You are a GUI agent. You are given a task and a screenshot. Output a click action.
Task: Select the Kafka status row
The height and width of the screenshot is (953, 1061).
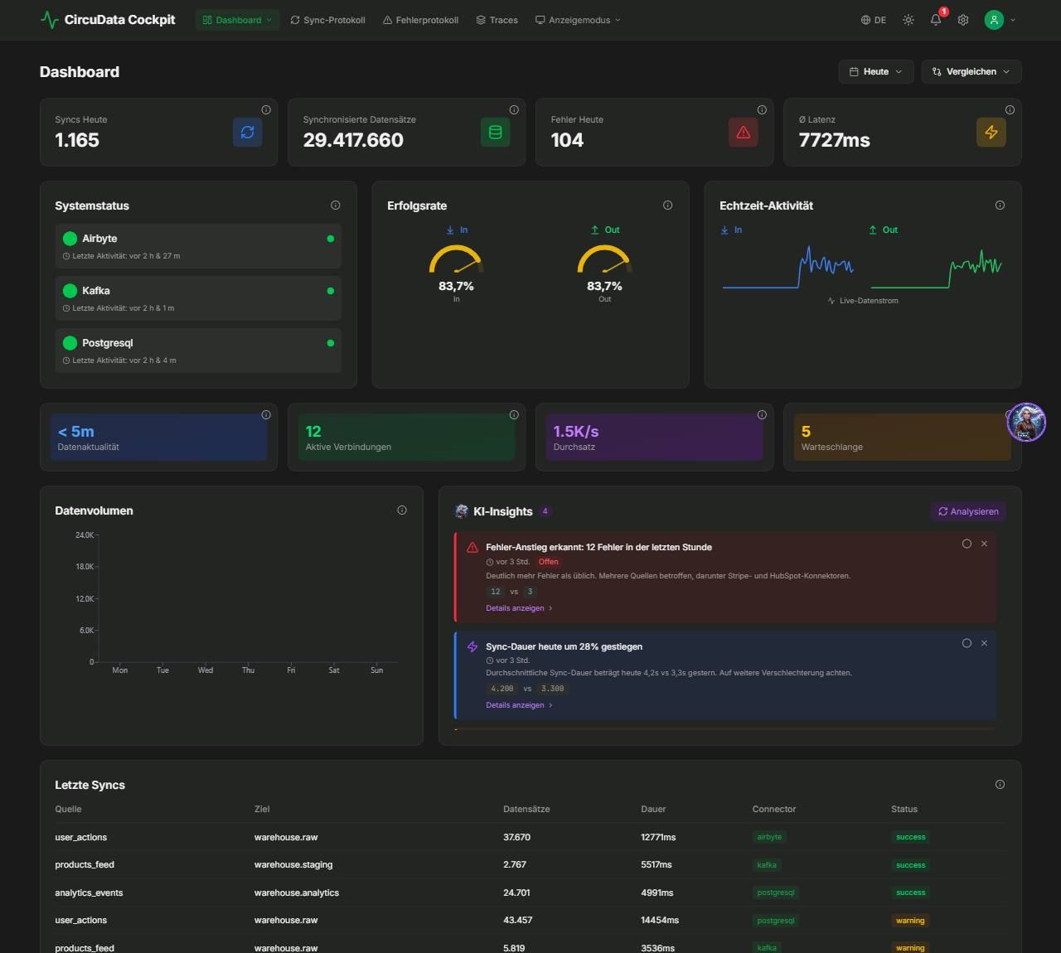(198, 298)
